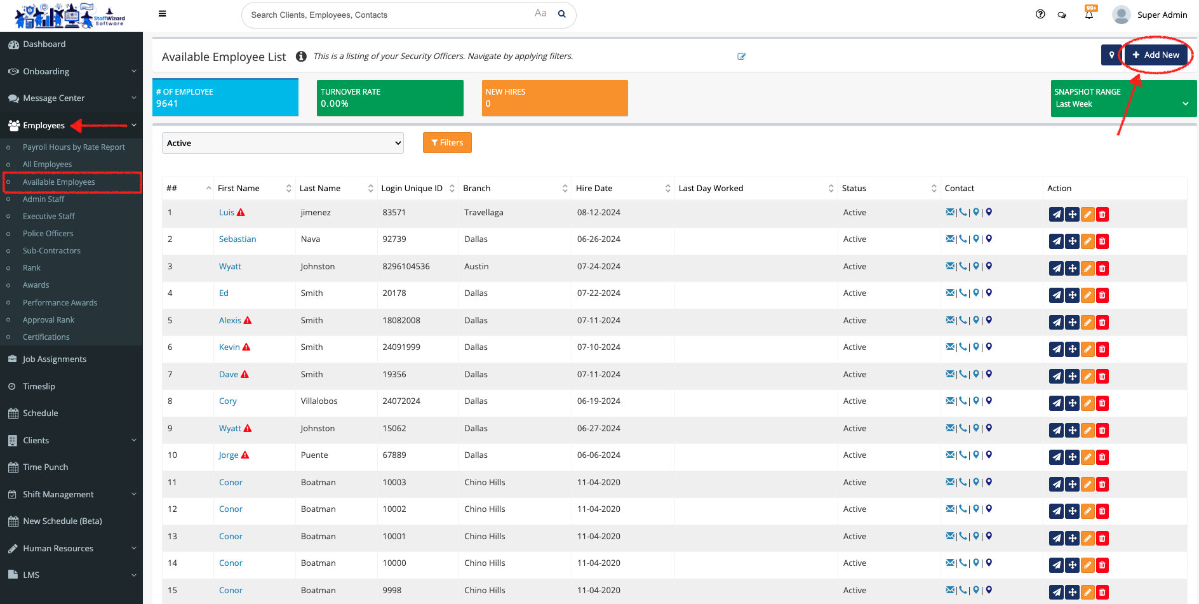Delete Luis jimenez using the trash icon
The height and width of the screenshot is (604, 1199).
pyautogui.click(x=1102, y=215)
